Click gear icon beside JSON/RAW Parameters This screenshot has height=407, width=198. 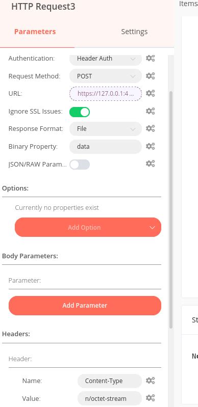(150, 164)
